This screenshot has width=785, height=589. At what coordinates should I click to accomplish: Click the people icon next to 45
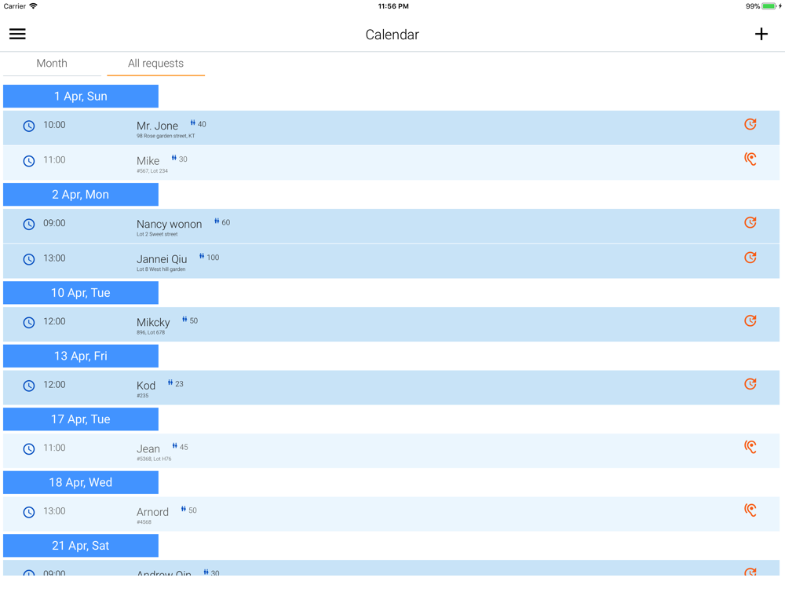click(x=175, y=446)
